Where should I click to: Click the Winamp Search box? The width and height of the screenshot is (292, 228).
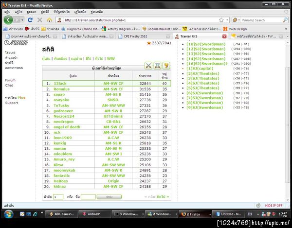tap(262, 20)
